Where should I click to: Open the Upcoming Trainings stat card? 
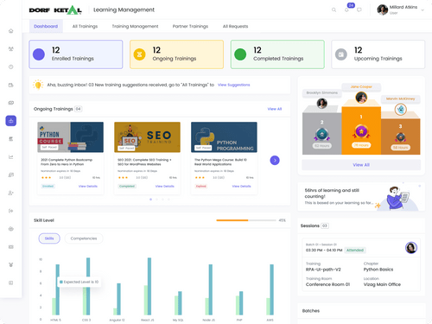(x=378, y=54)
